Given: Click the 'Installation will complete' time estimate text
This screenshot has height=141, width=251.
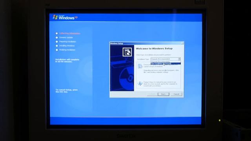Looking at the screenshot, I should [67, 60].
